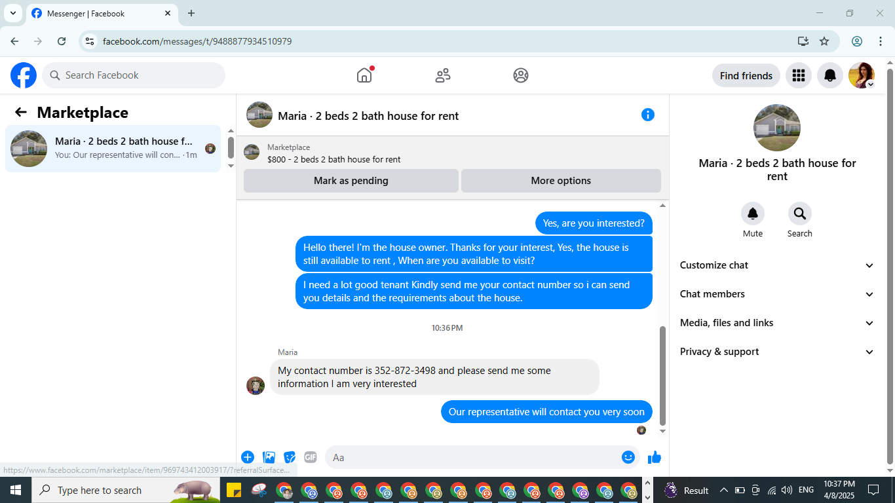
Task: Reload the browser page
Action: pyautogui.click(x=62, y=41)
